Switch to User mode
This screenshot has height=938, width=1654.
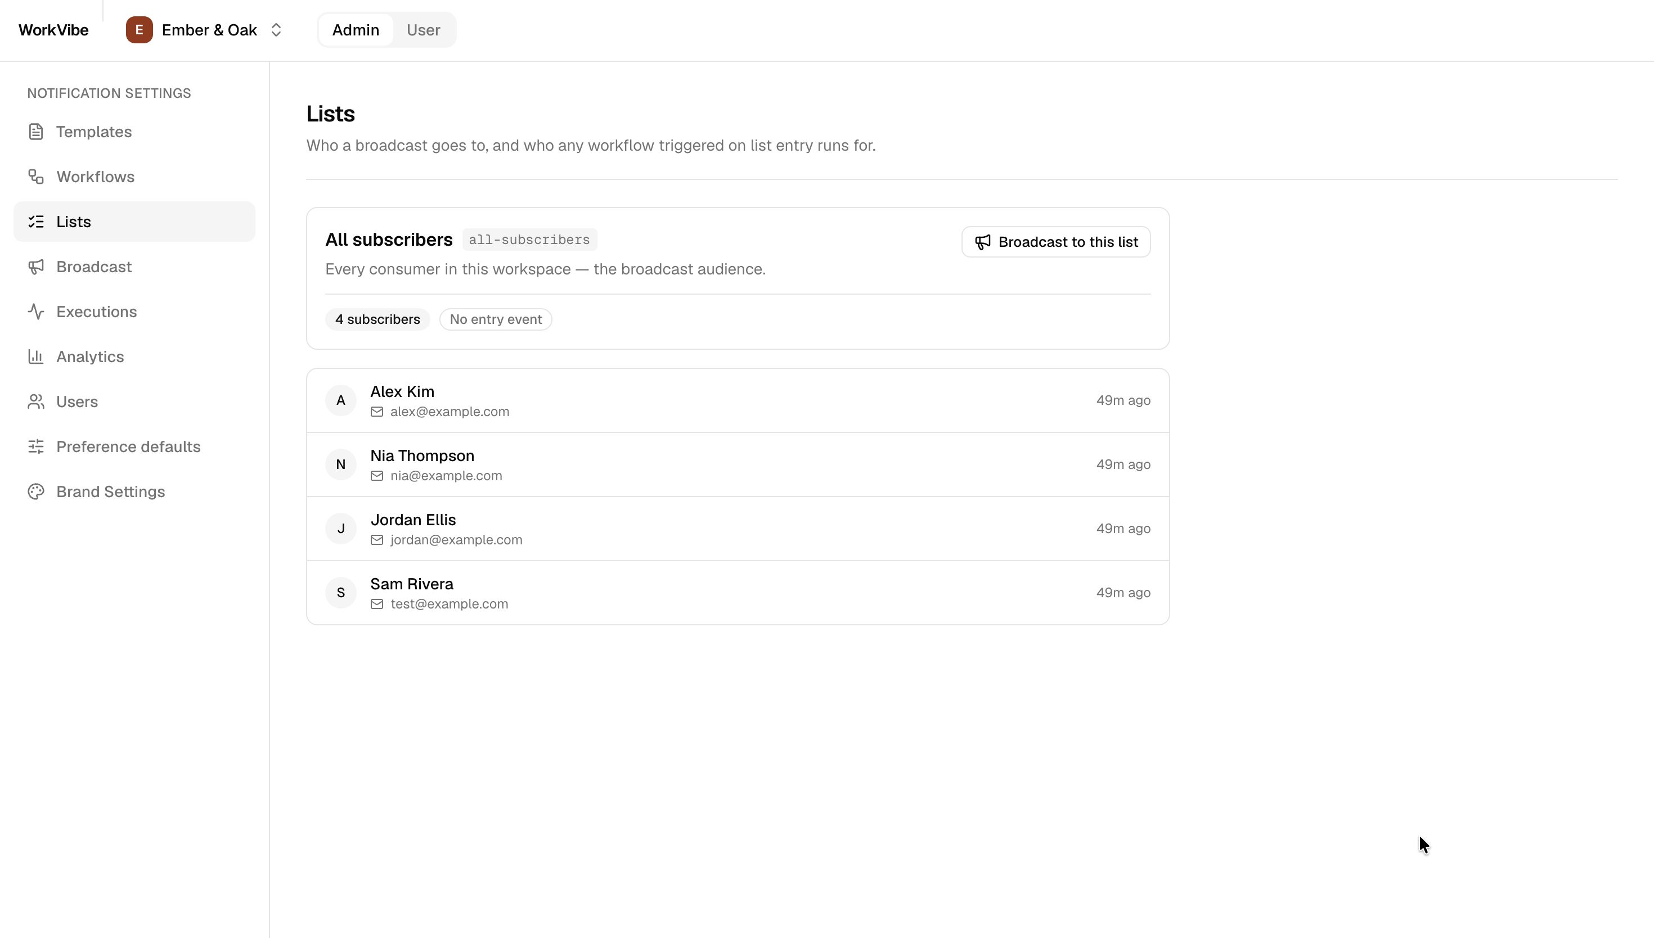point(423,30)
